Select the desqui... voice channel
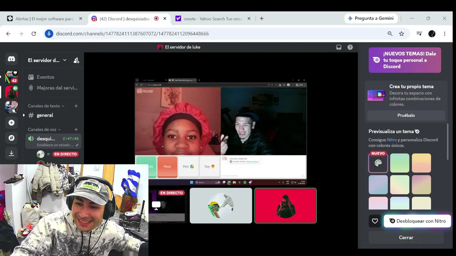This screenshot has height=256, width=456. click(46, 139)
